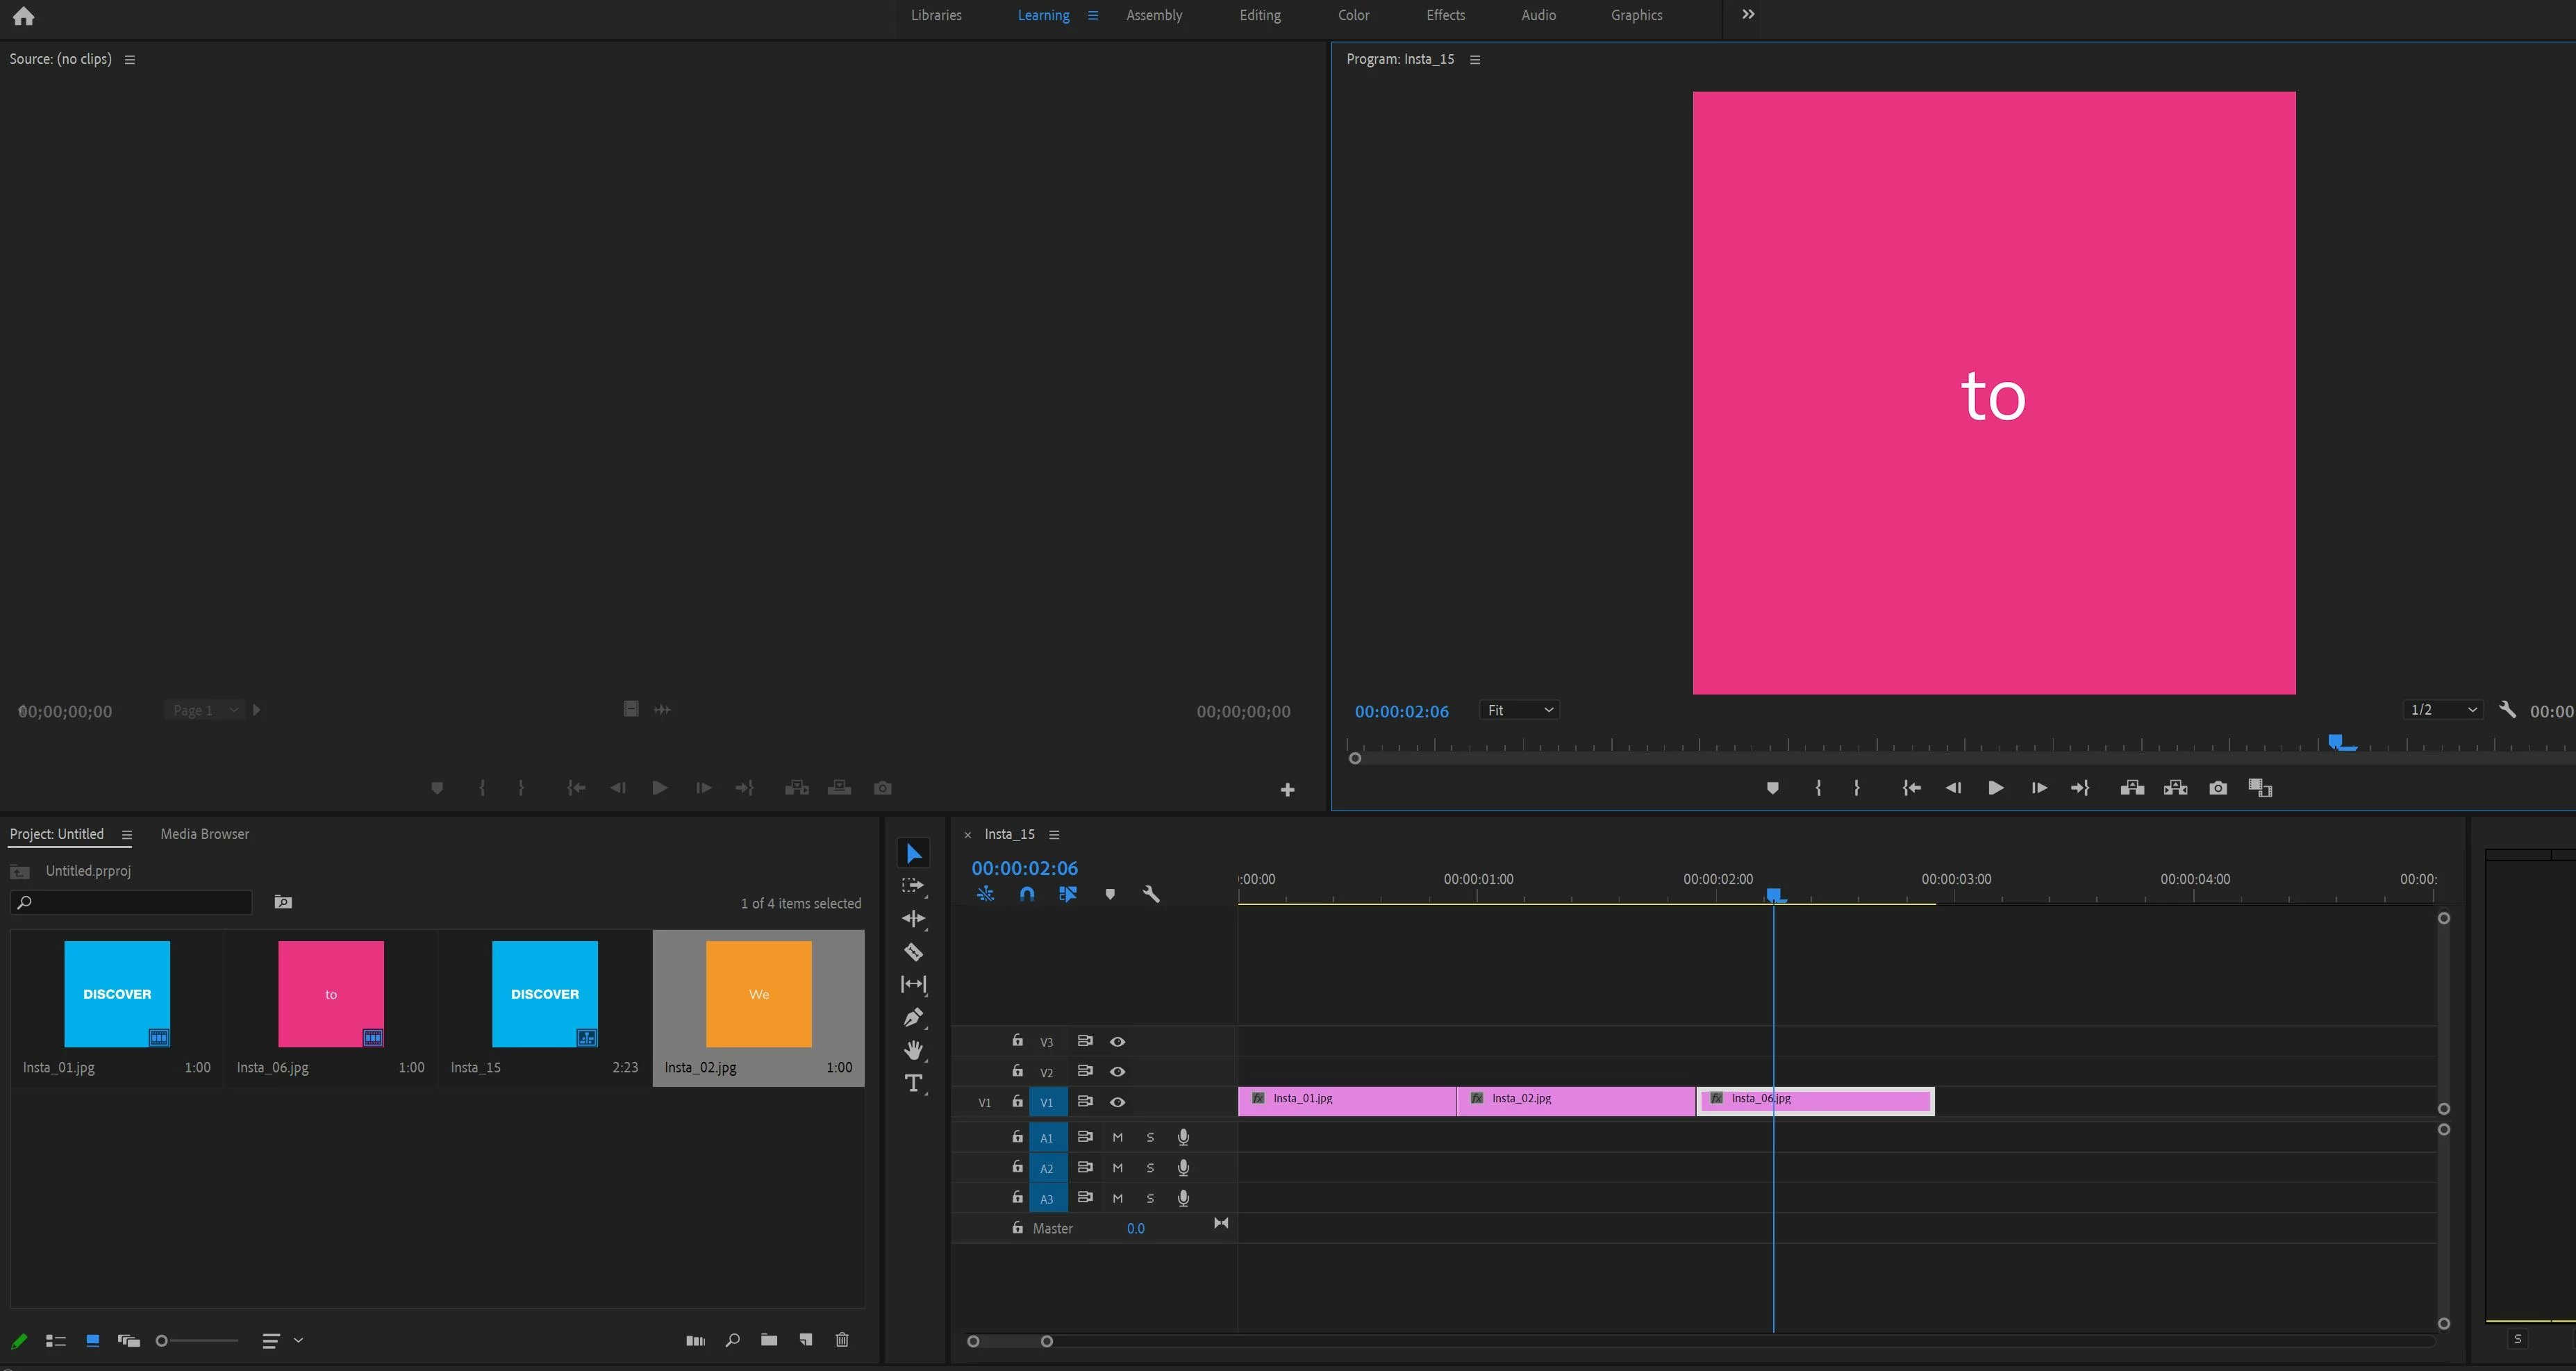The width and height of the screenshot is (2576, 1371).
Task: Select the Razor tool
Action: 913,952
